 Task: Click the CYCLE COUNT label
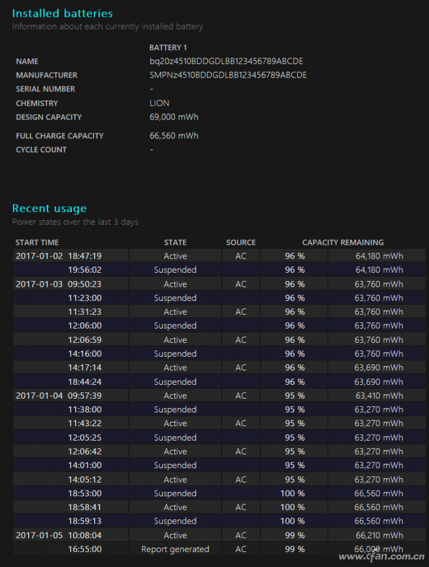41,150
